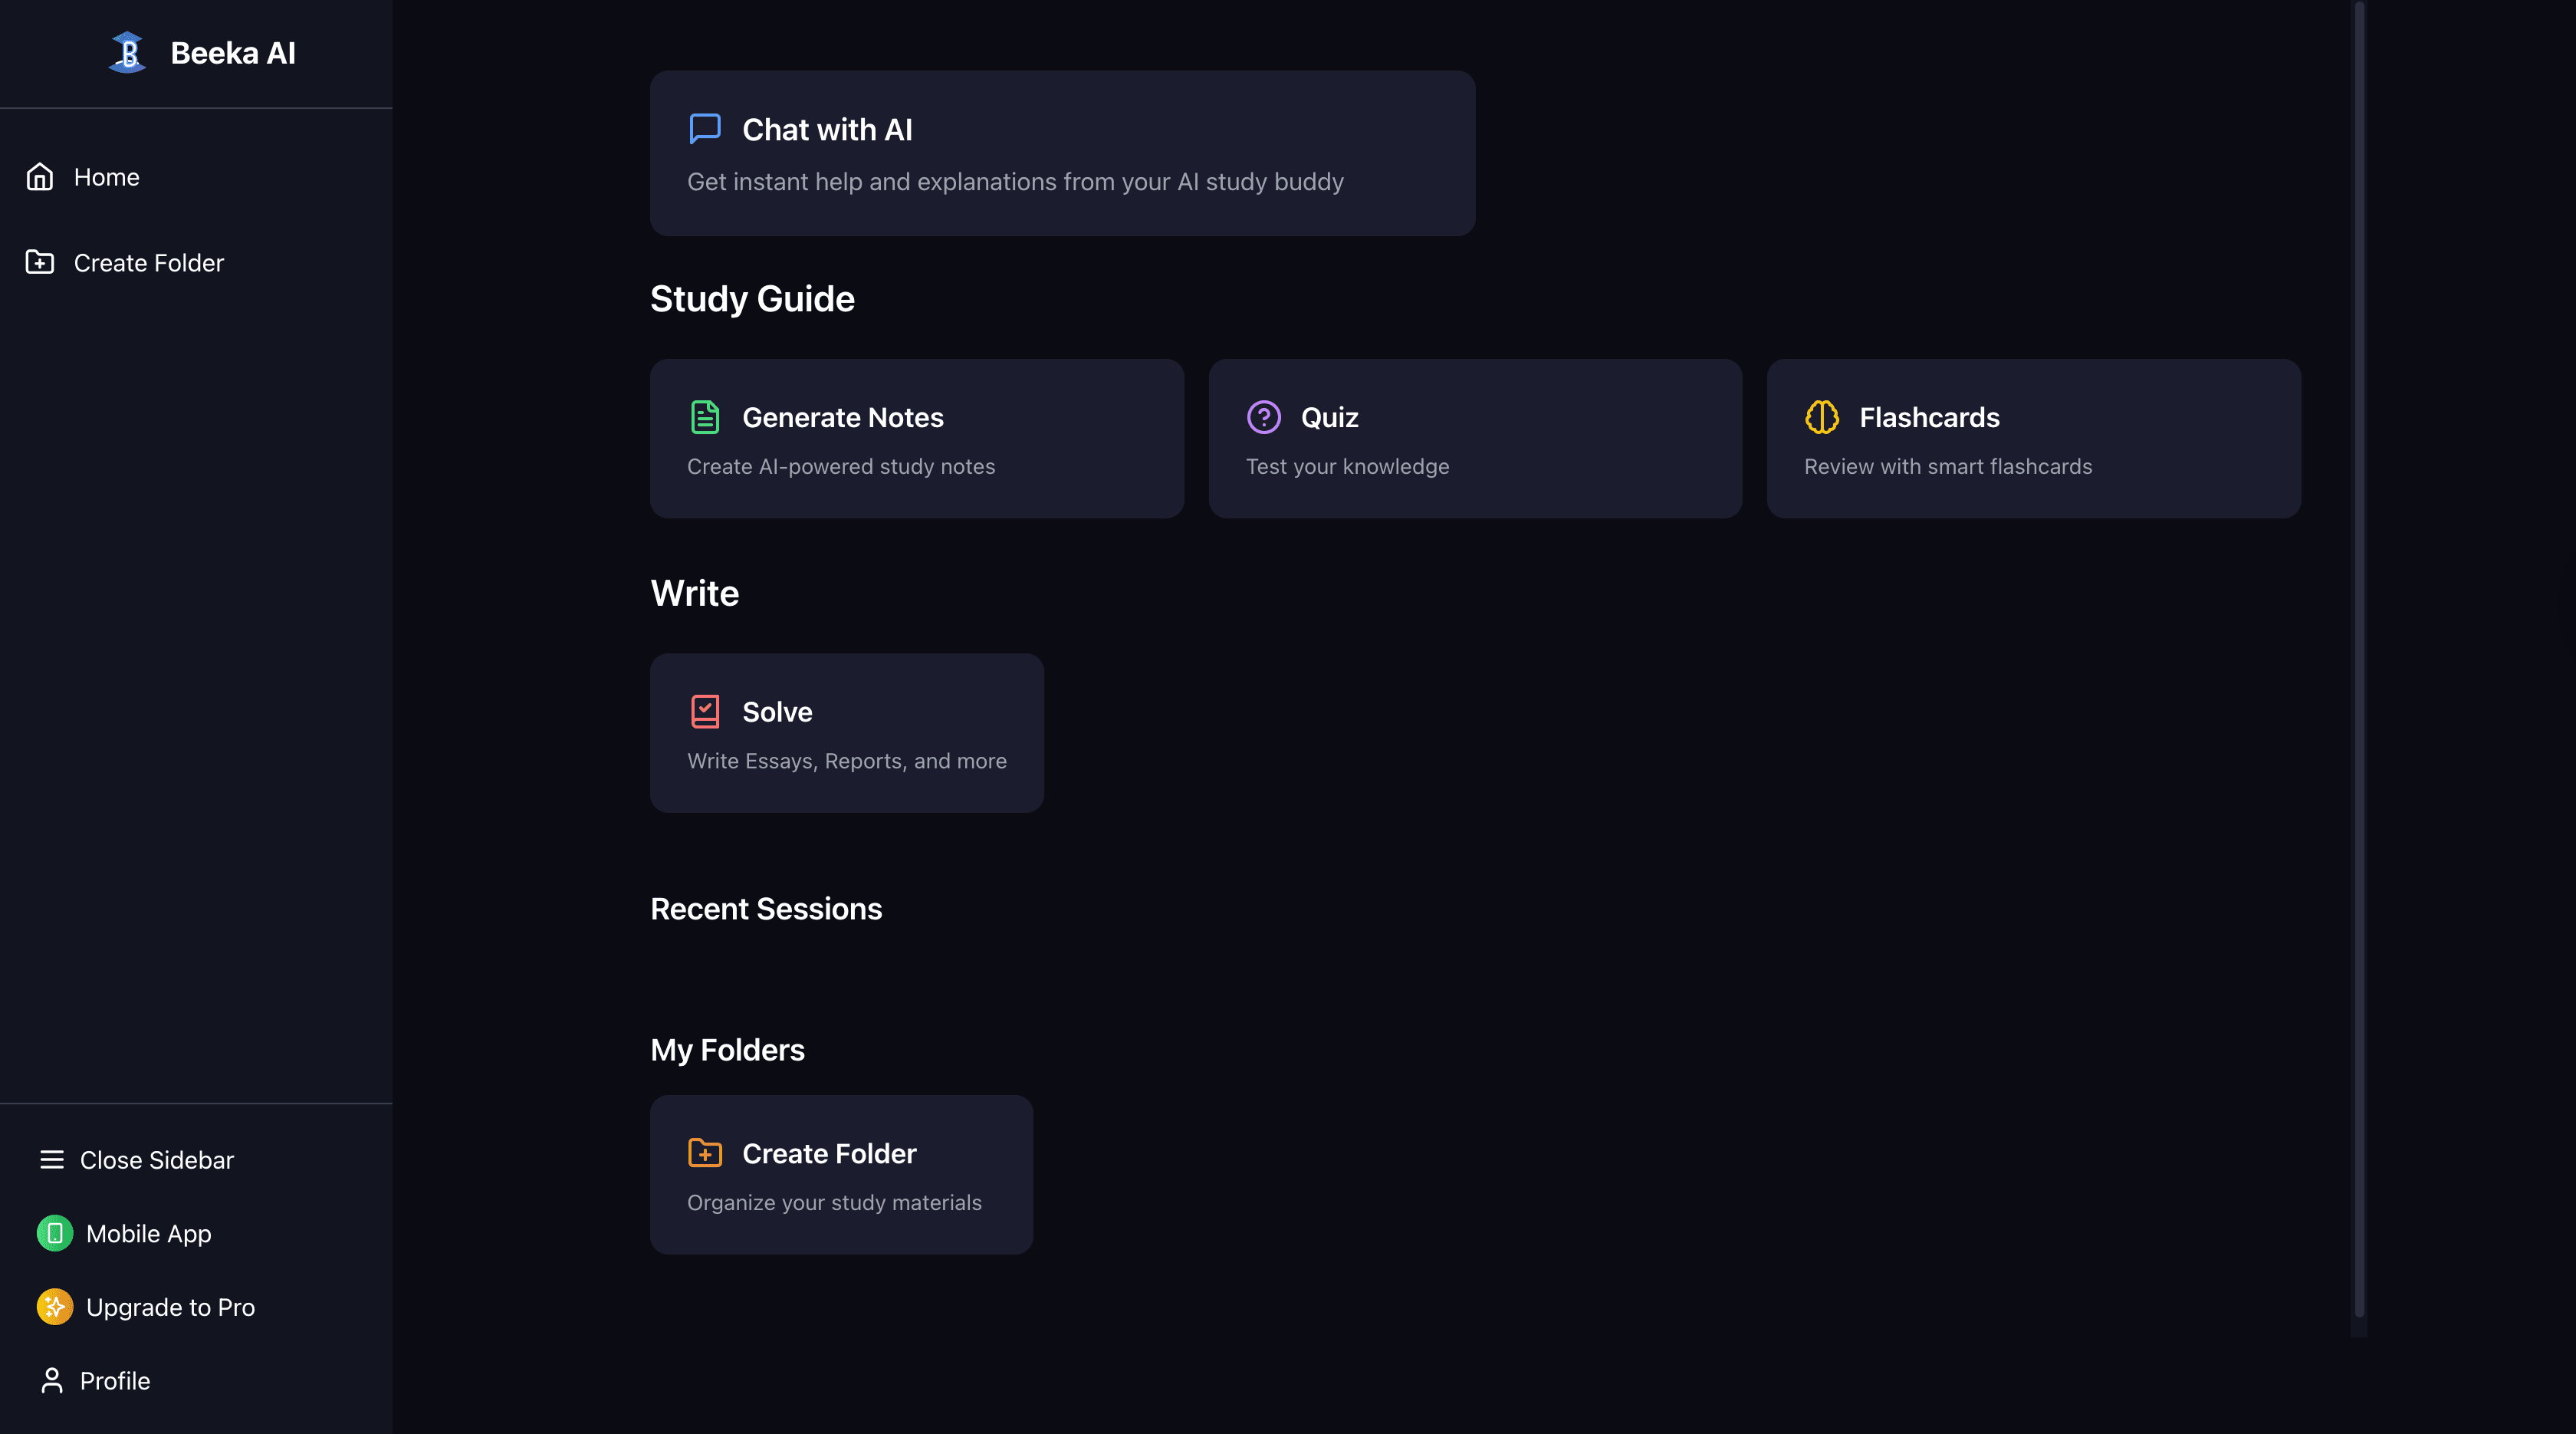
Task: Click the green Mobile App phone icon
Action: point(55,1234)
